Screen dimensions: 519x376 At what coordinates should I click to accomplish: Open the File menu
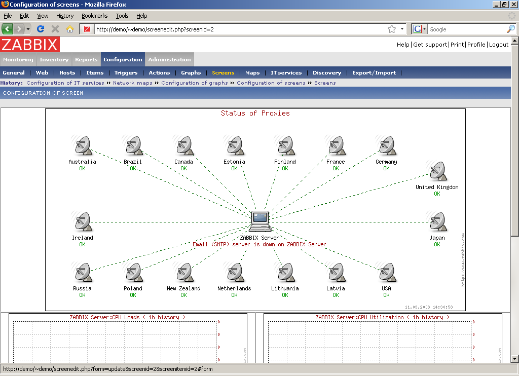[x=8, y=16]
